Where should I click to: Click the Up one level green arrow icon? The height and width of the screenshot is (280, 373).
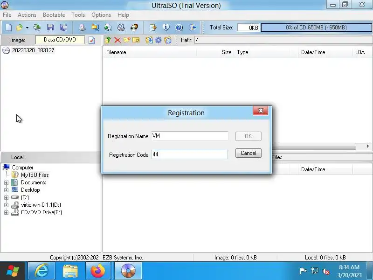tap(108, 40)
